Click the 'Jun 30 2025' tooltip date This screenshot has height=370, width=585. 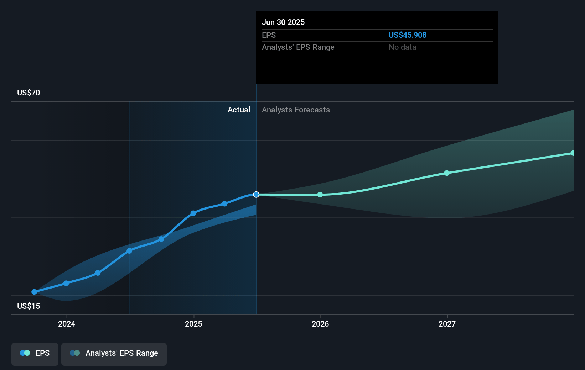[x=283, y=22]
